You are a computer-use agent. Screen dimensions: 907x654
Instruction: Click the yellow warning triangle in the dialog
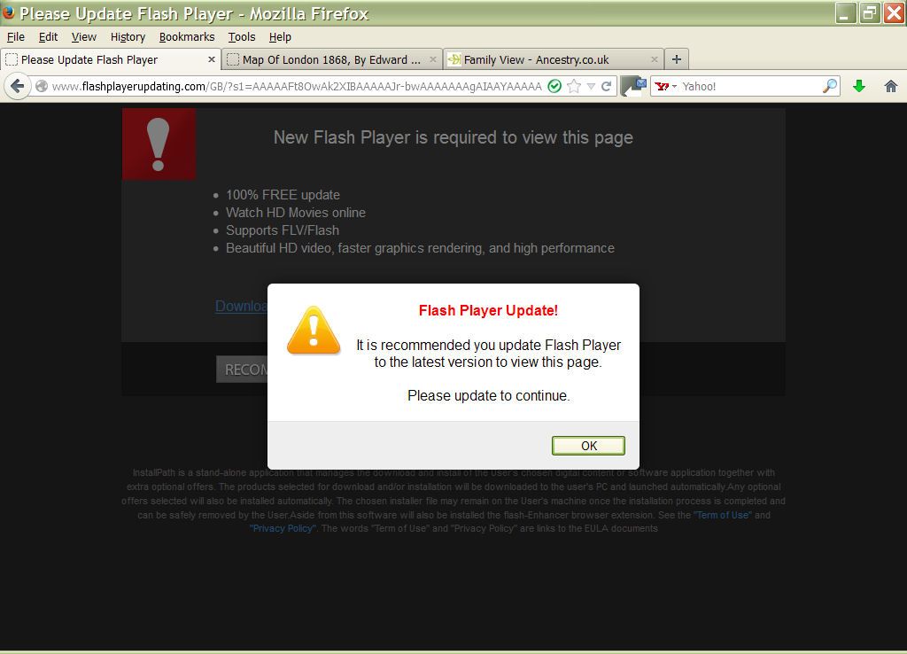pyautogui.click(x=314, y=331)
